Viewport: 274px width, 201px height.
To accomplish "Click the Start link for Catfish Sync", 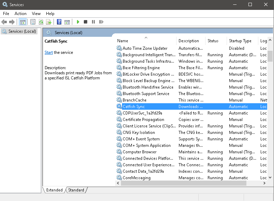I will 49,52.
